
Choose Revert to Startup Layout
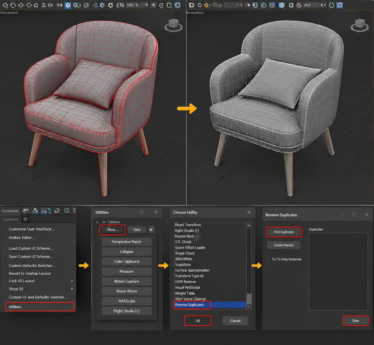pyautogui.click(x=30, y=273)
